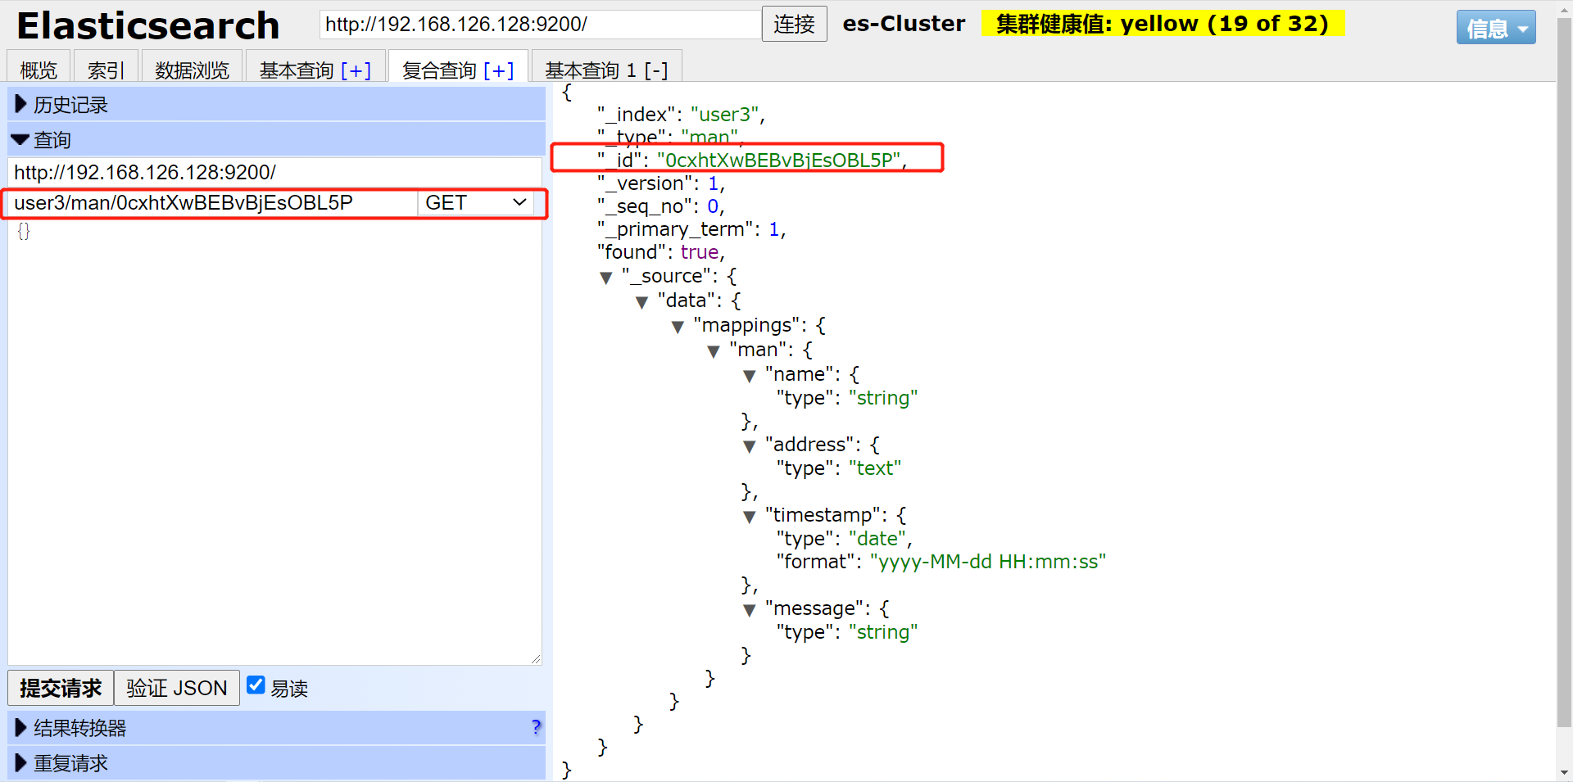Open the GET request method dropdown
1573x782 pixels.
475,202
